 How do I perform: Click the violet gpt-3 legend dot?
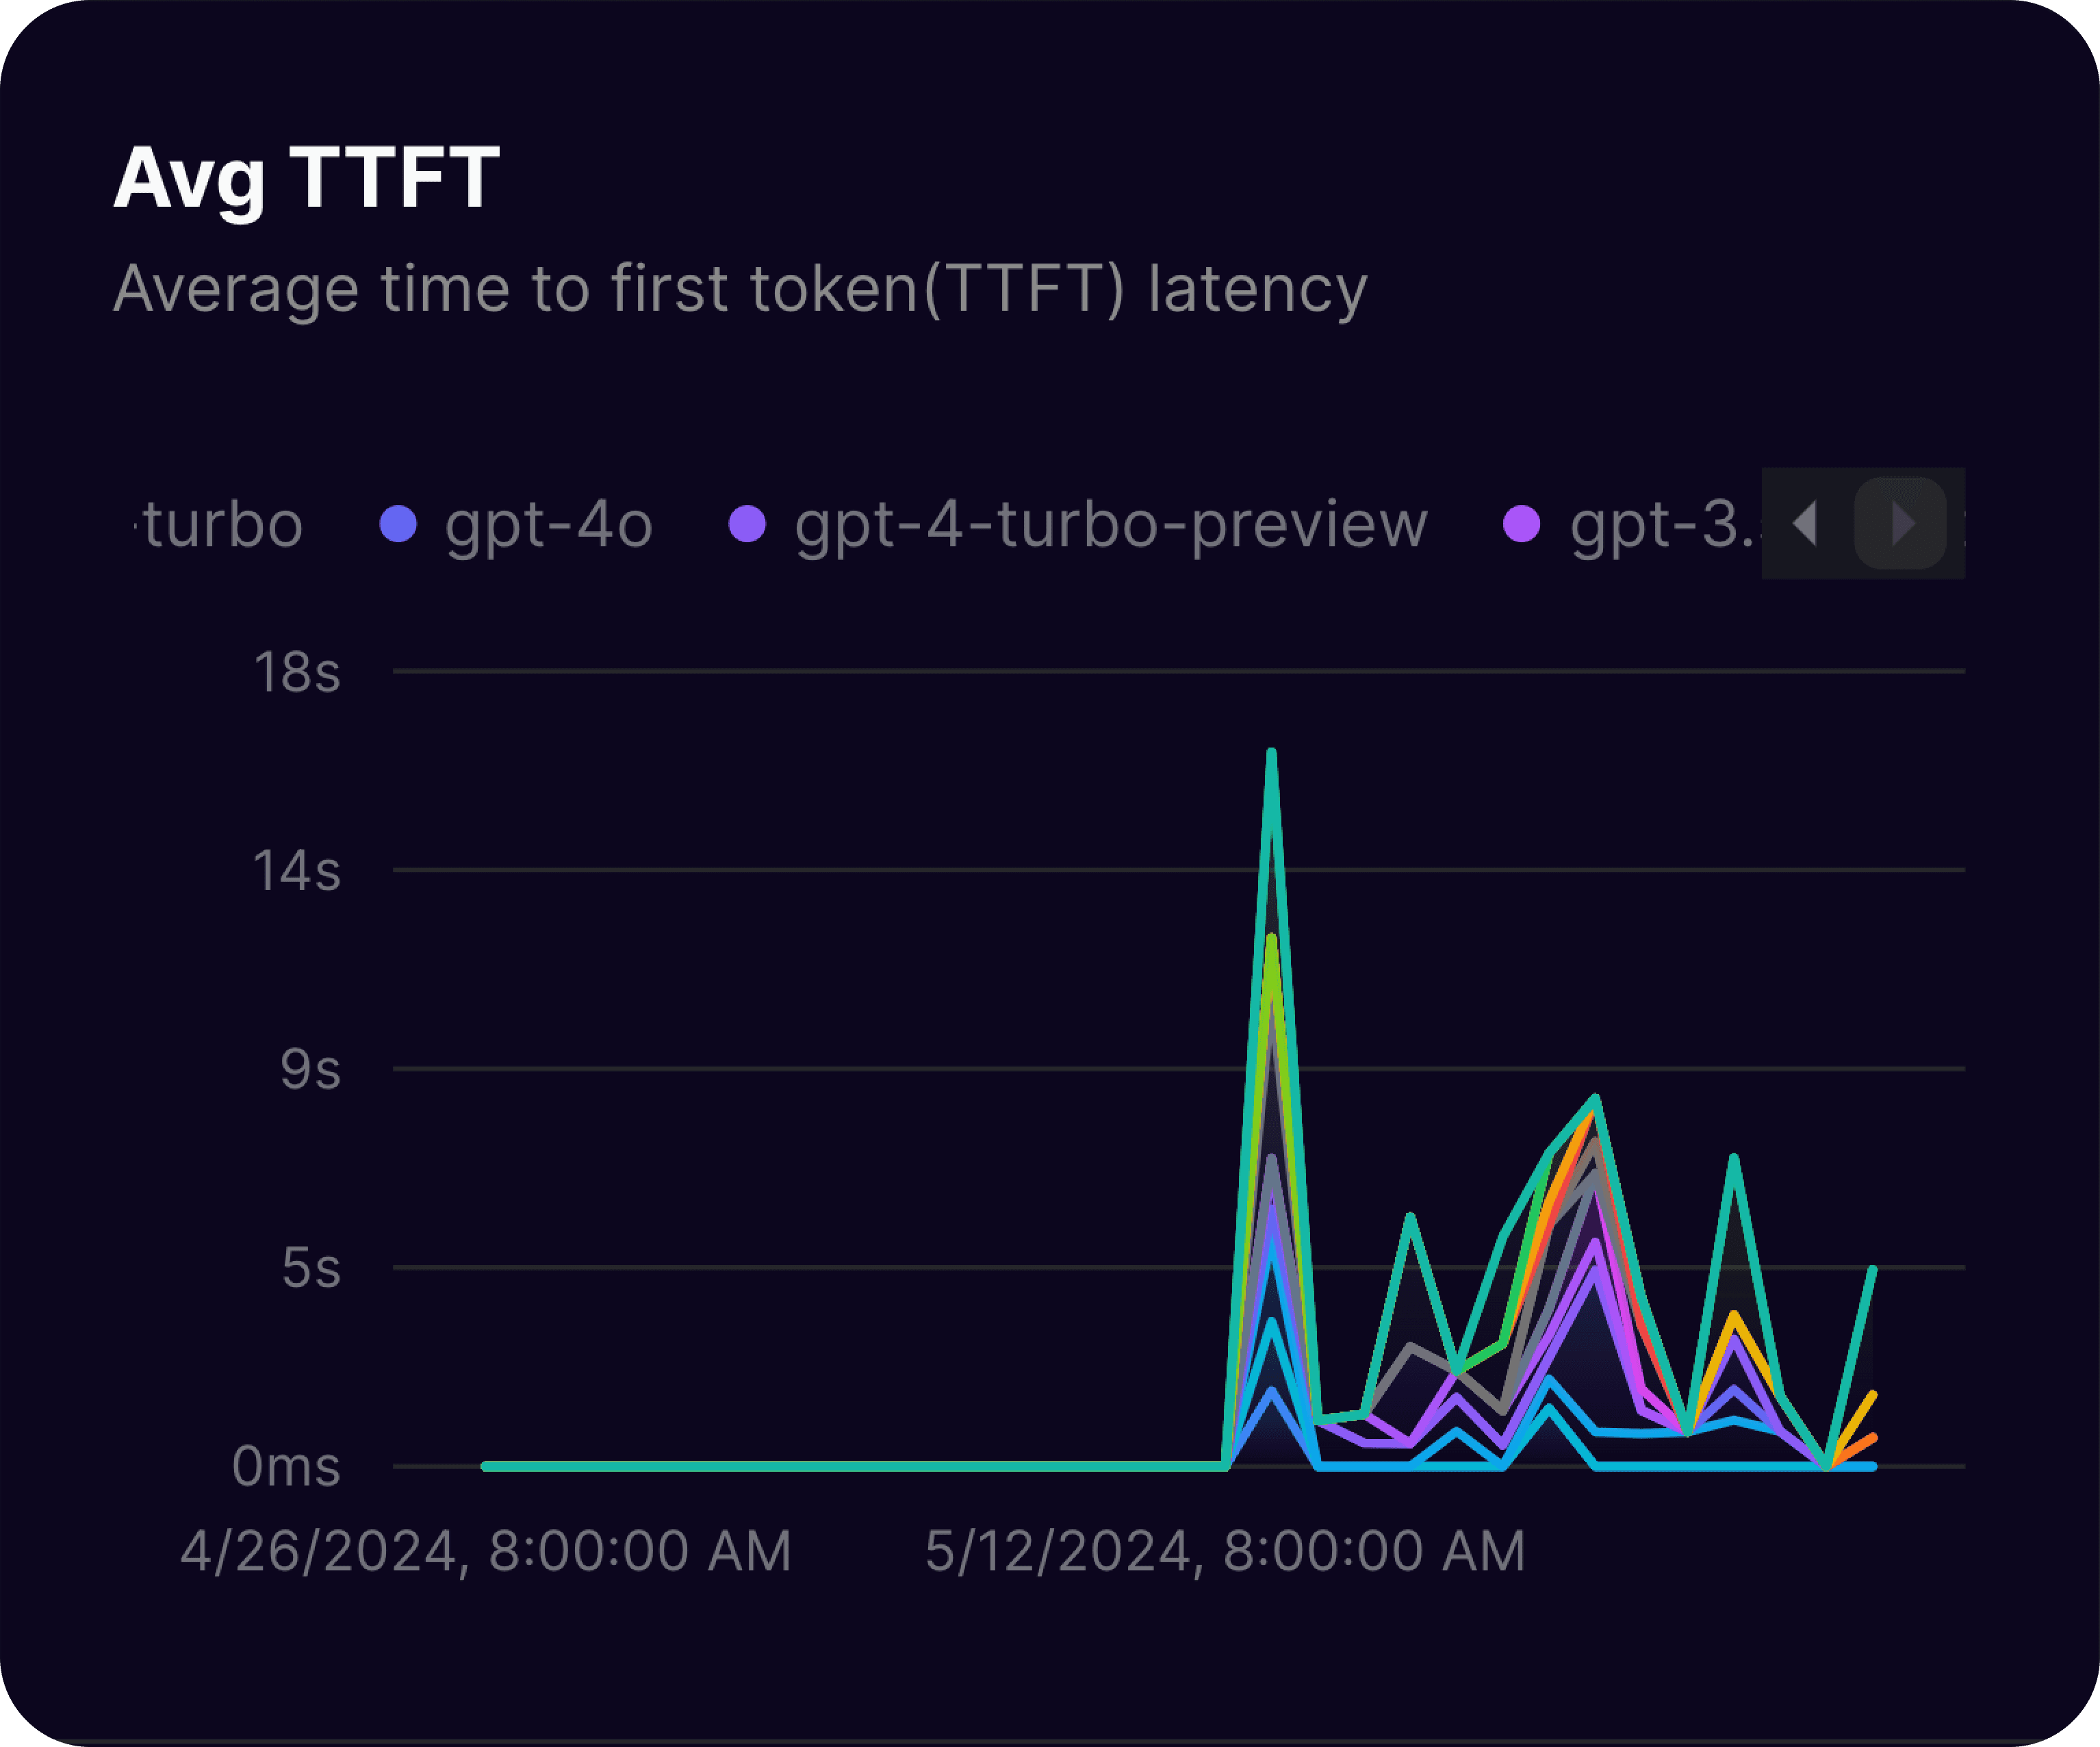point(1522,524)
